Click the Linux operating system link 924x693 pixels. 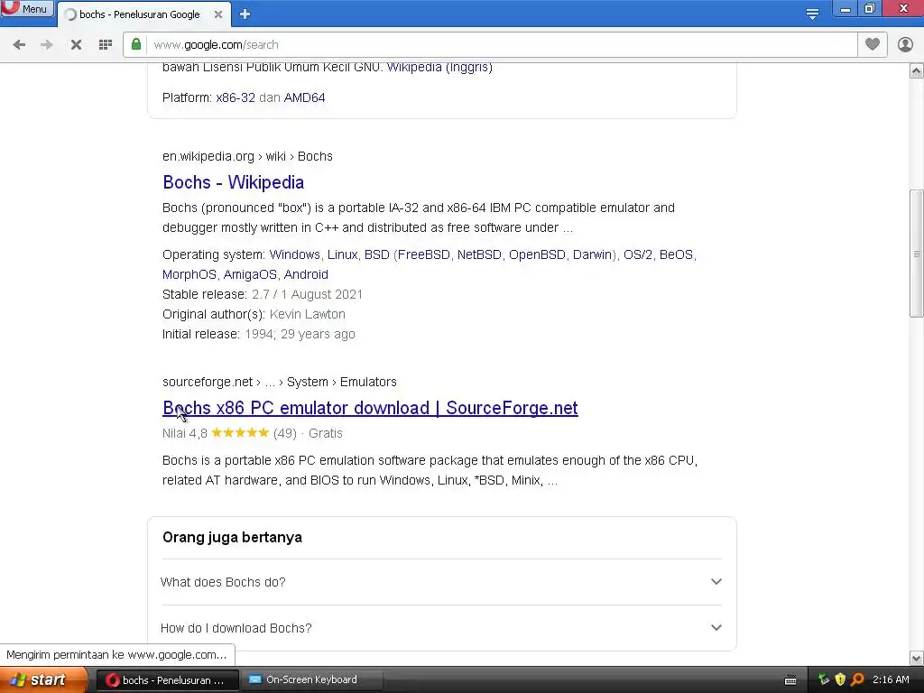tap(342, 254)
